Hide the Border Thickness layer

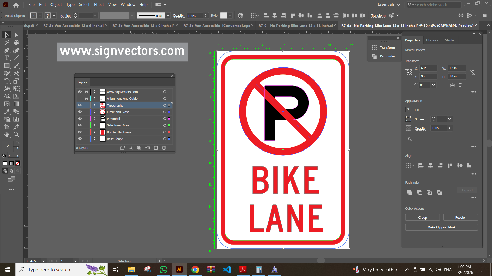[x=80, y=132]
